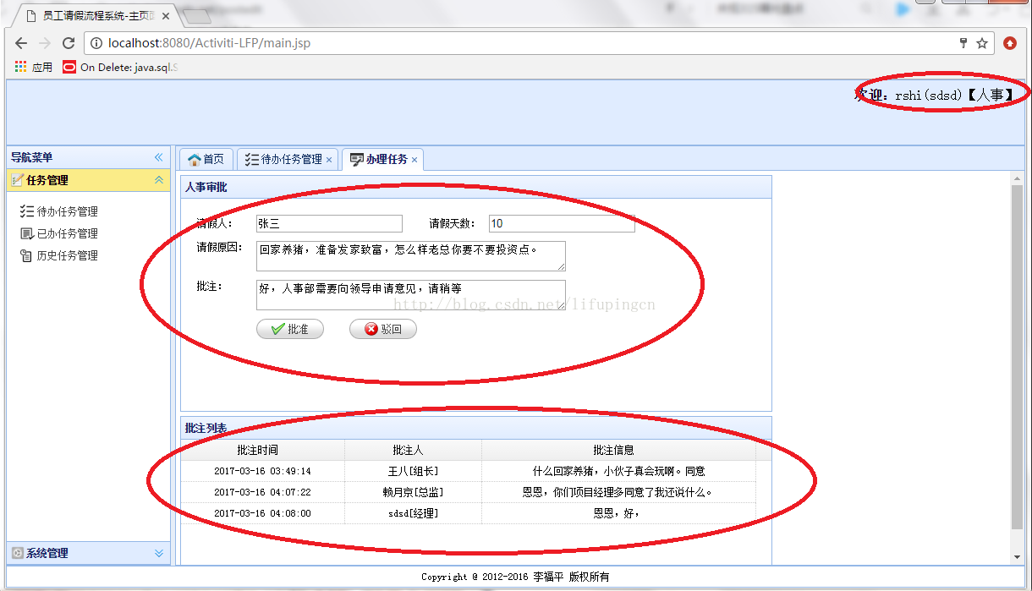This screenshot has height=591, width=1032.
Task: Sort by the 批注信息 column header
Action: point(618,450)
